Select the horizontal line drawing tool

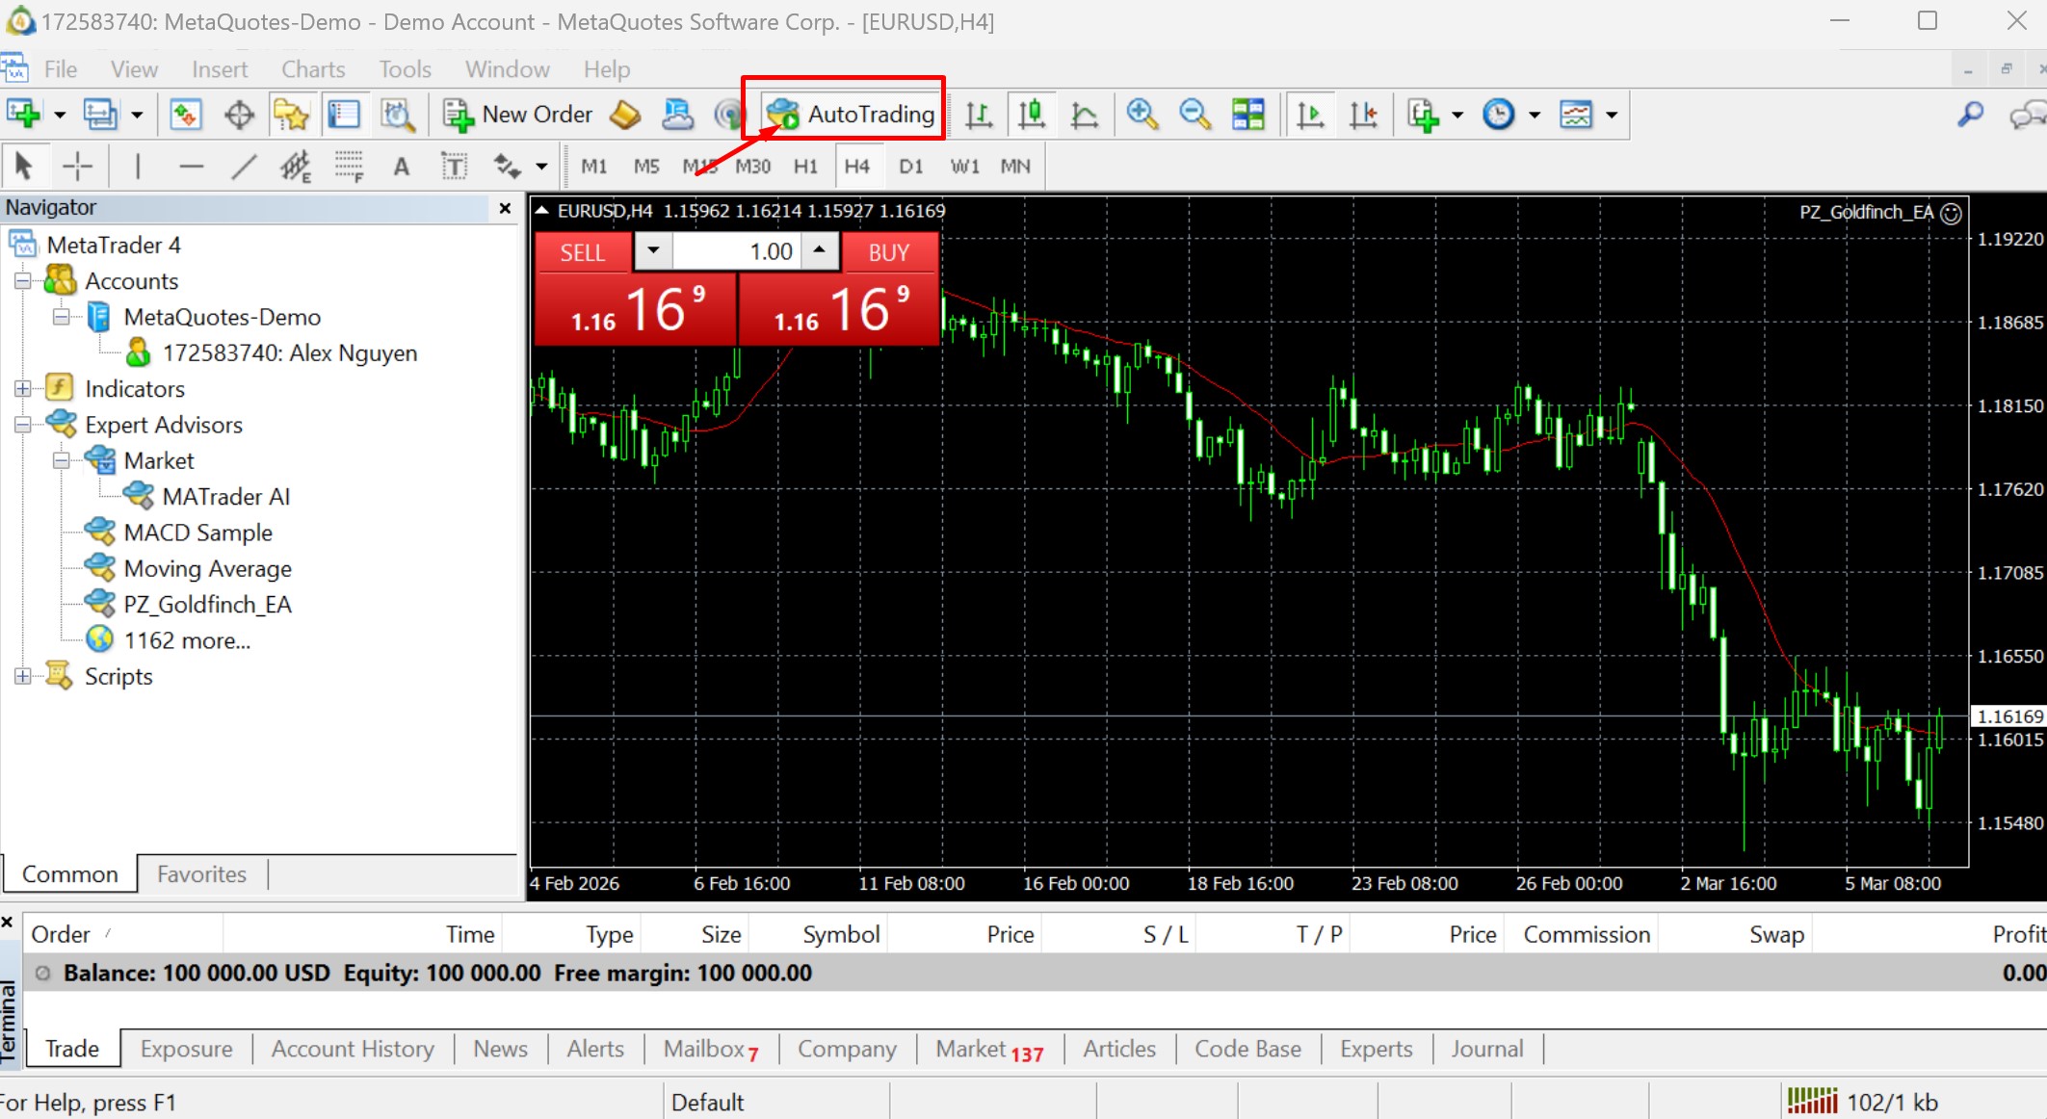pyautogui.click(x=192, y=165)
